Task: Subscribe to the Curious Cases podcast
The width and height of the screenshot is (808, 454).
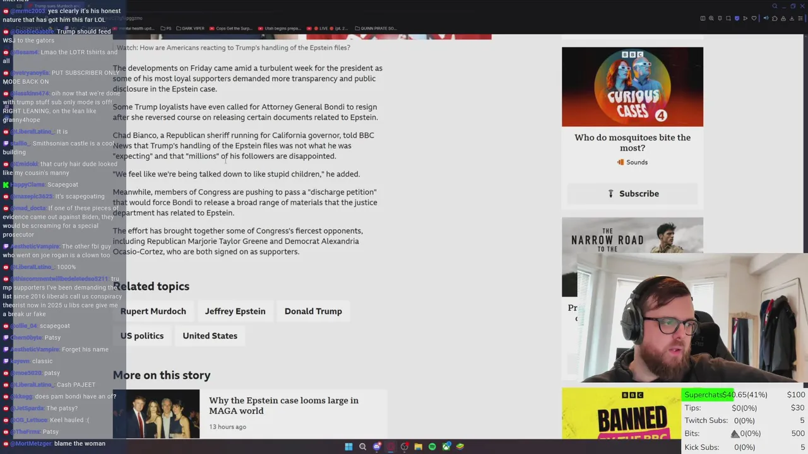Action: (633, 194)
